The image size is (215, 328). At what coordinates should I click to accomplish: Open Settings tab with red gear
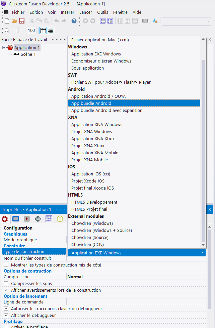5,219
